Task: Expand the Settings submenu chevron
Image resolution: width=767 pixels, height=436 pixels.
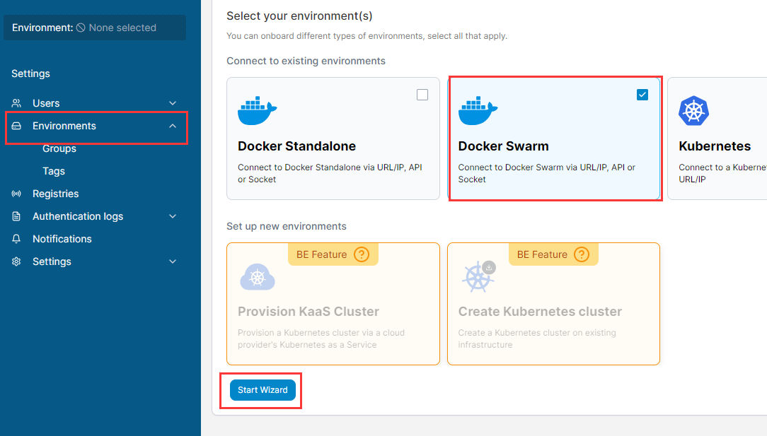Action: [173, 261]
